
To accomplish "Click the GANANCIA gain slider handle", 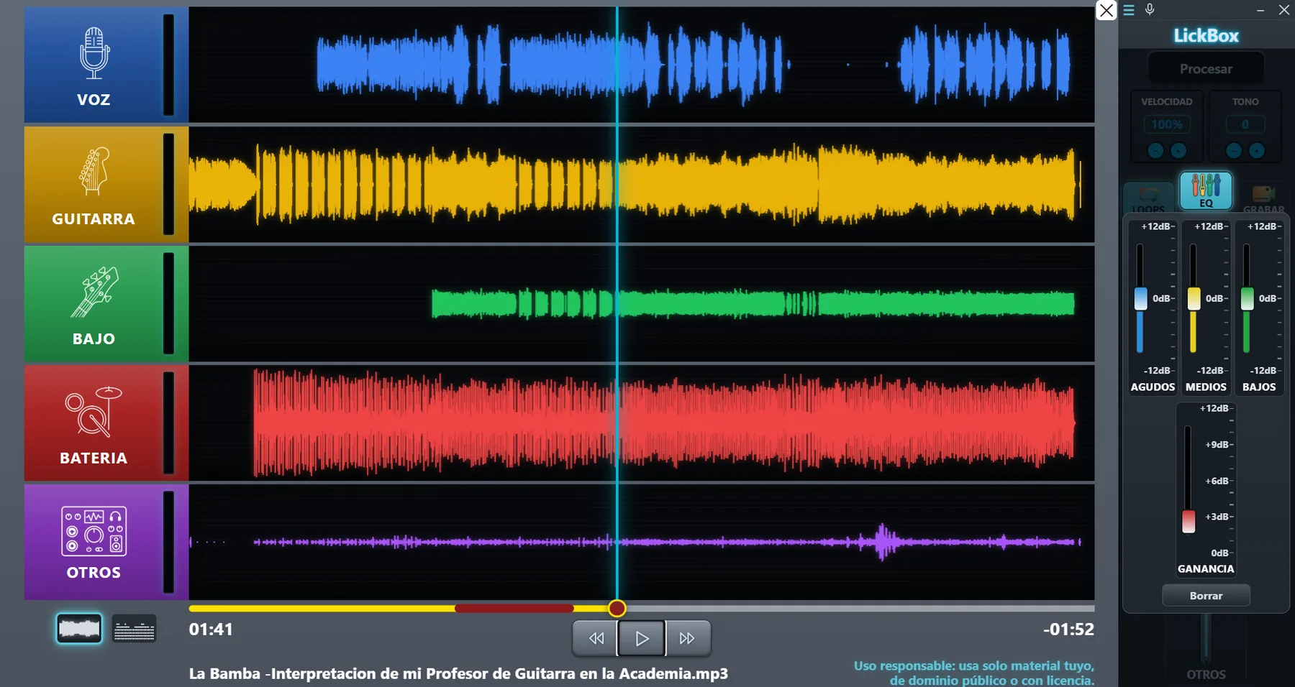I will click(1189, 521).
